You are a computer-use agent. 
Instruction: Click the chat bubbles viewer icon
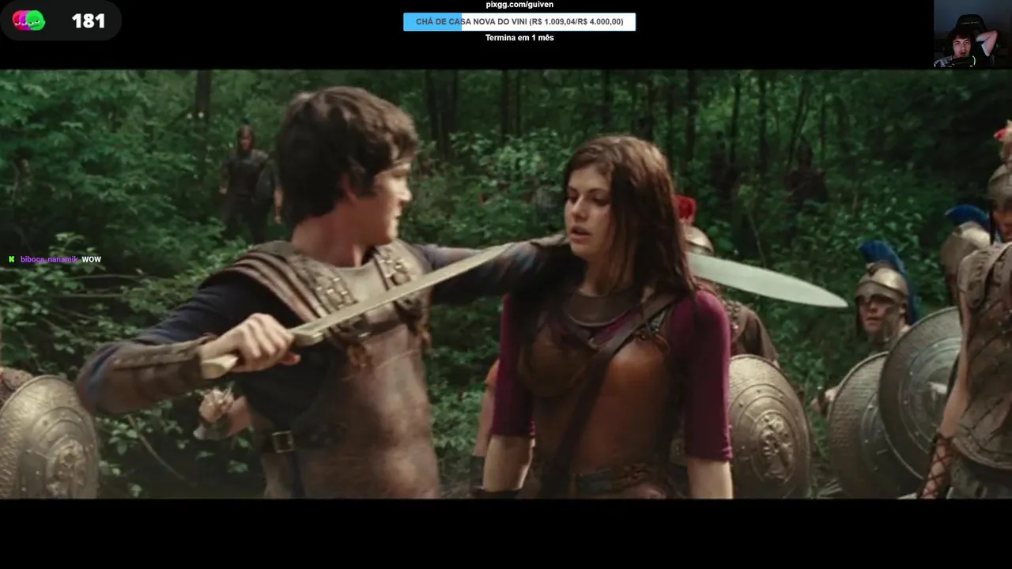tap(28, 21)
